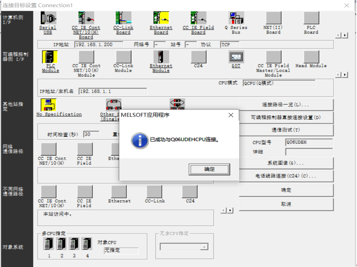Screen dimensions: 357x267
Task: Select multi-CPU number 2 icon
Action: click(x=61, y=243)
